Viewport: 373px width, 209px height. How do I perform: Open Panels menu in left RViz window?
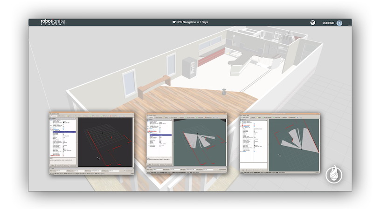tap(54, 114)
